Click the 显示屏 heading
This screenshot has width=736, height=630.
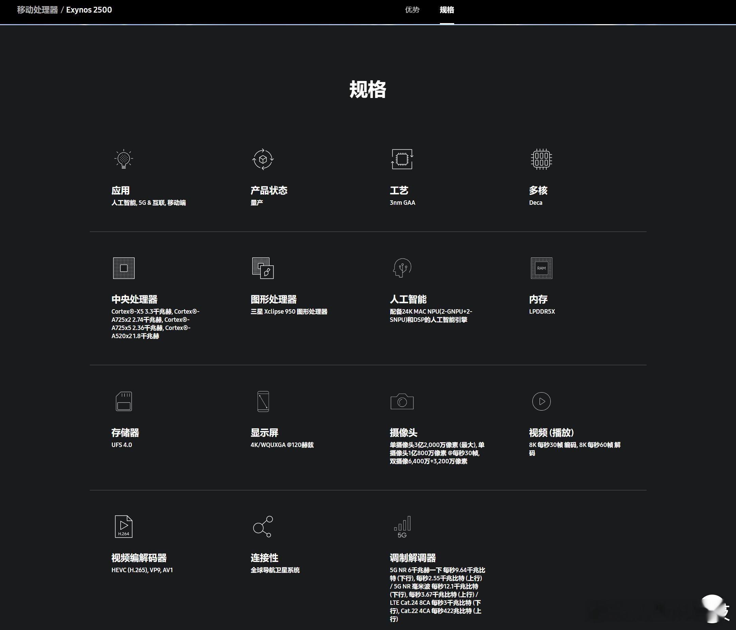264,433
